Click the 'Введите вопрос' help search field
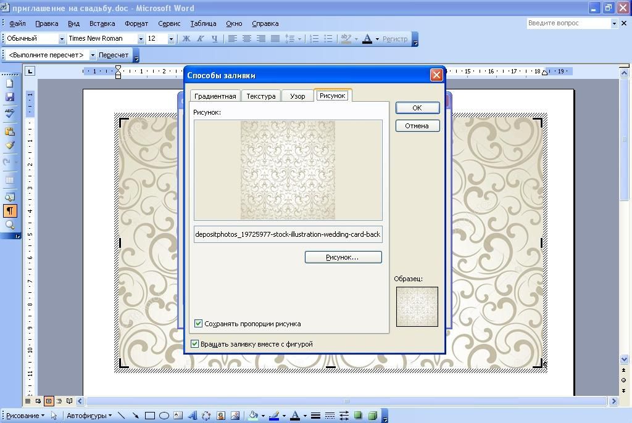Screen dimensions: 632x423 (x=568, y=23)
